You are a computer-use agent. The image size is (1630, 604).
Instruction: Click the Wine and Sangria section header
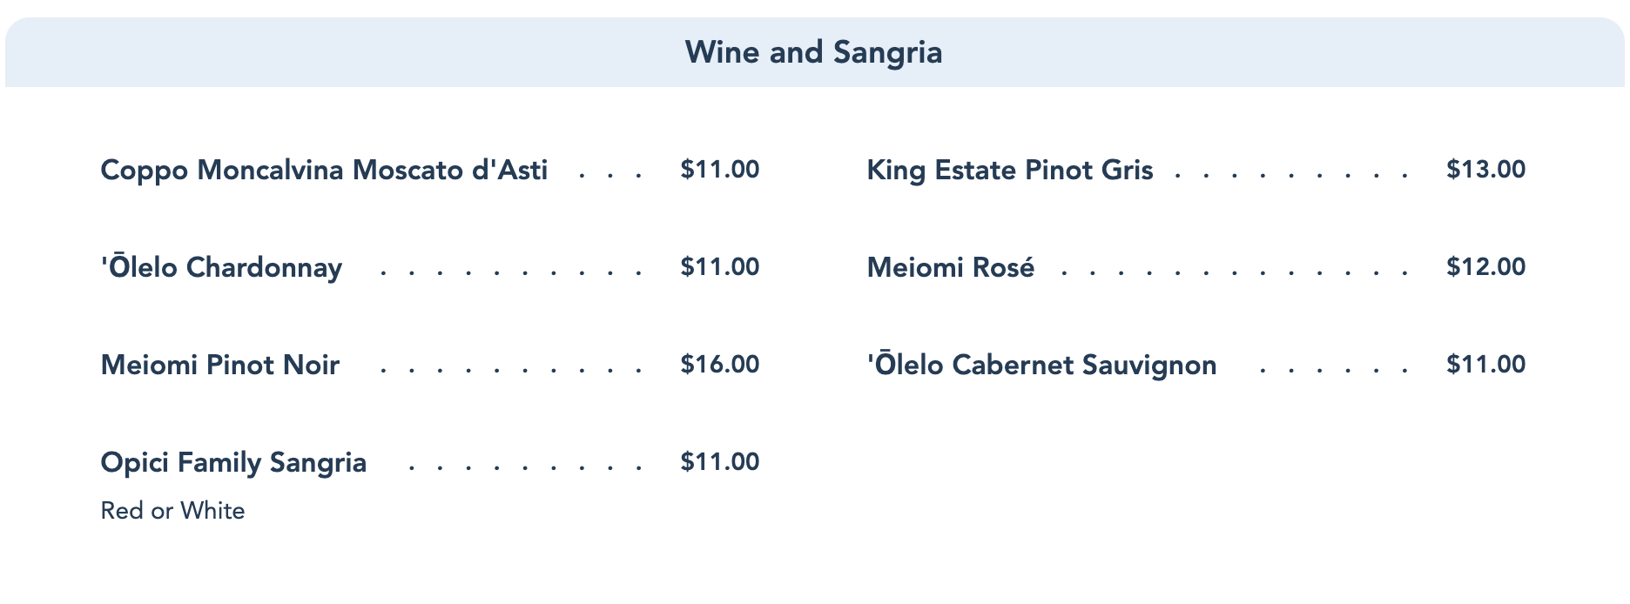click(x=813, y=52)
